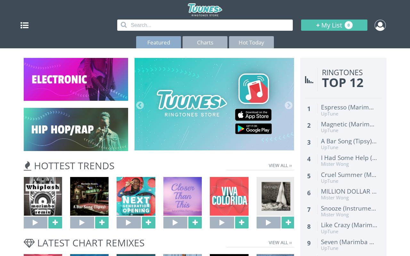Open the Google Play download badge

click(x=253, y=129)
